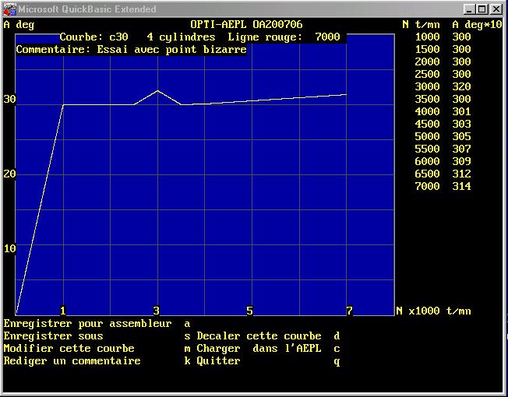Click the 'OPTI-AEPL OA200706' header title
This screenshot has width=508, height=397.
pyautogui.click(x=246, y=24)
